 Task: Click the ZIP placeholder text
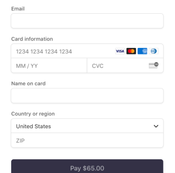pos(20,141)
